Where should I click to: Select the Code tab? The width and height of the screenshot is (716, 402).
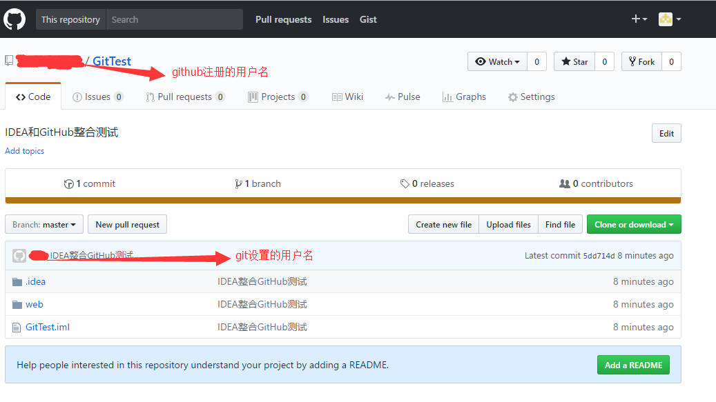click(33, 97)
